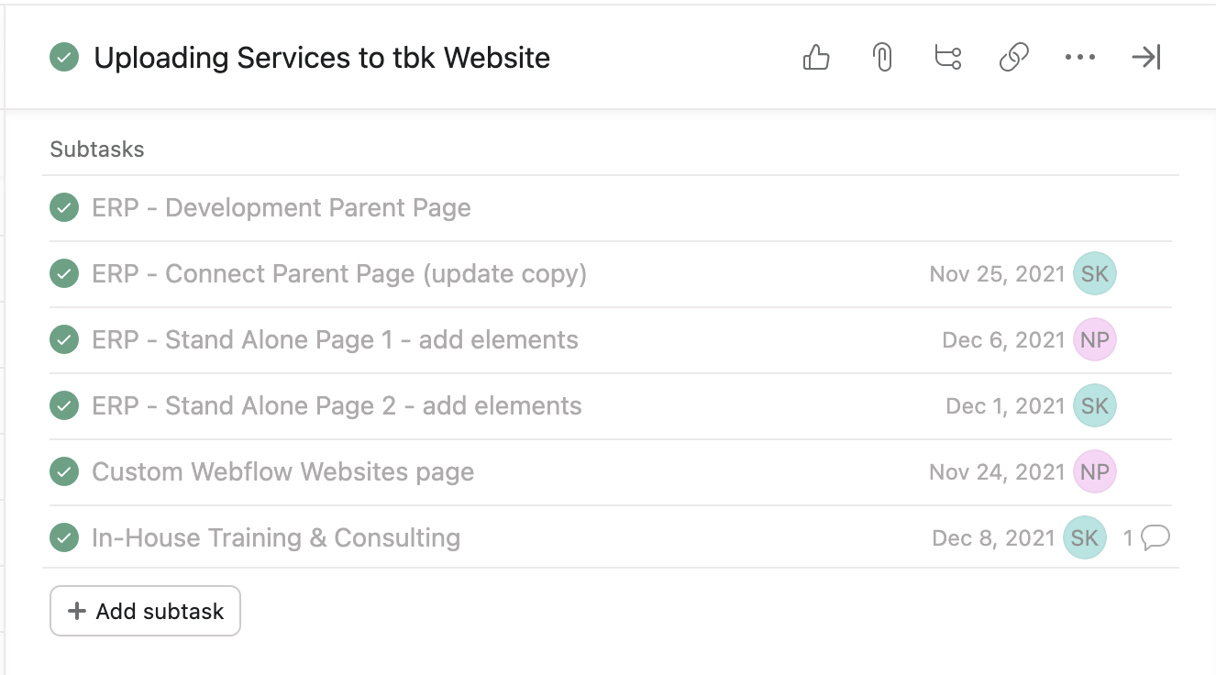Change the Dec 6, 2021 due date

[x=1003, y=340]
